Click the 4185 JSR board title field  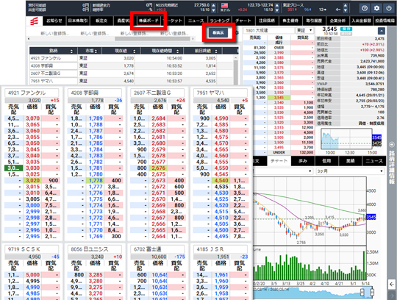click(221, 249)
